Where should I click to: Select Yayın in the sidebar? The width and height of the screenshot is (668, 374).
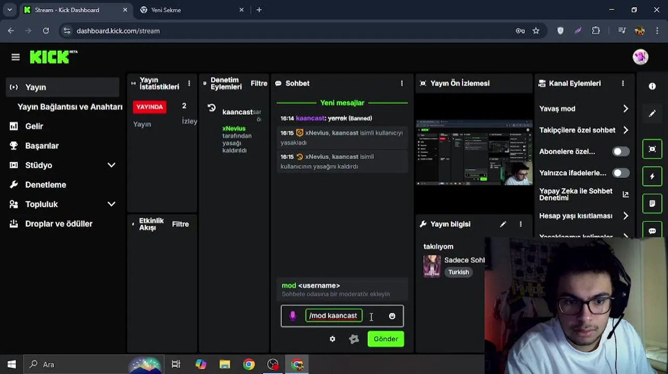coord(62,87)
